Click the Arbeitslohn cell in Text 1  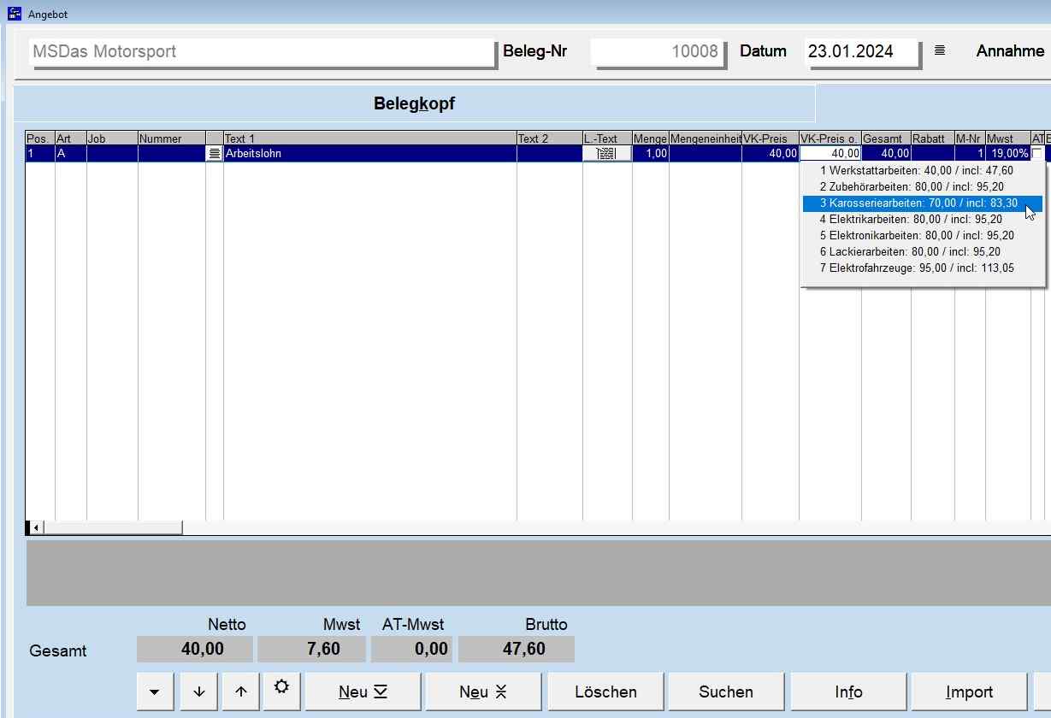369,154
